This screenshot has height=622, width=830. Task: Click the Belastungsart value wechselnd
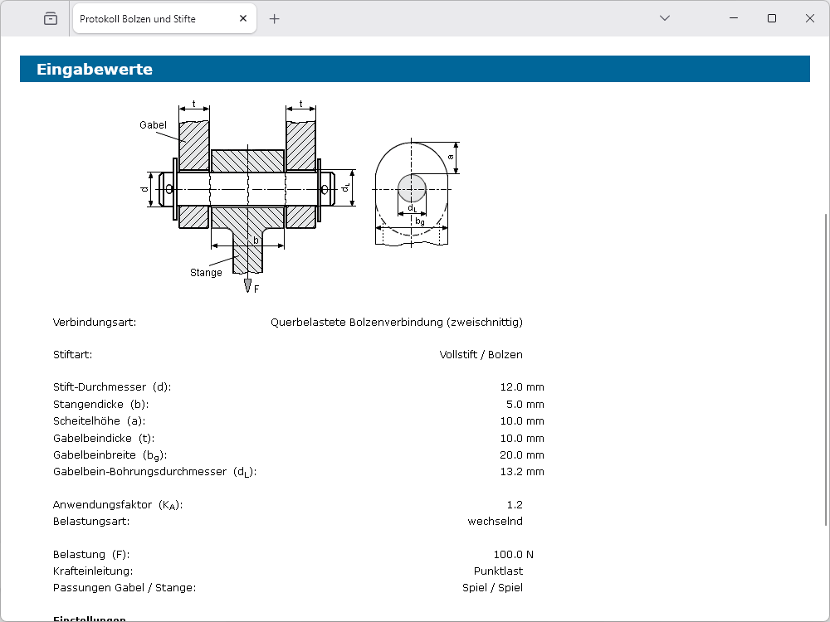click(495, 521)
